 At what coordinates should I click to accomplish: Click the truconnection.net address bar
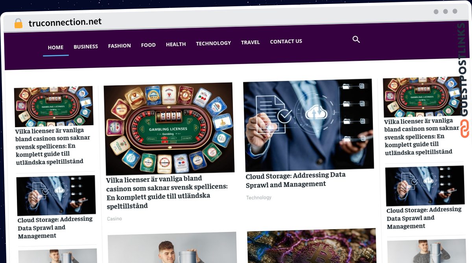(65, 22)
